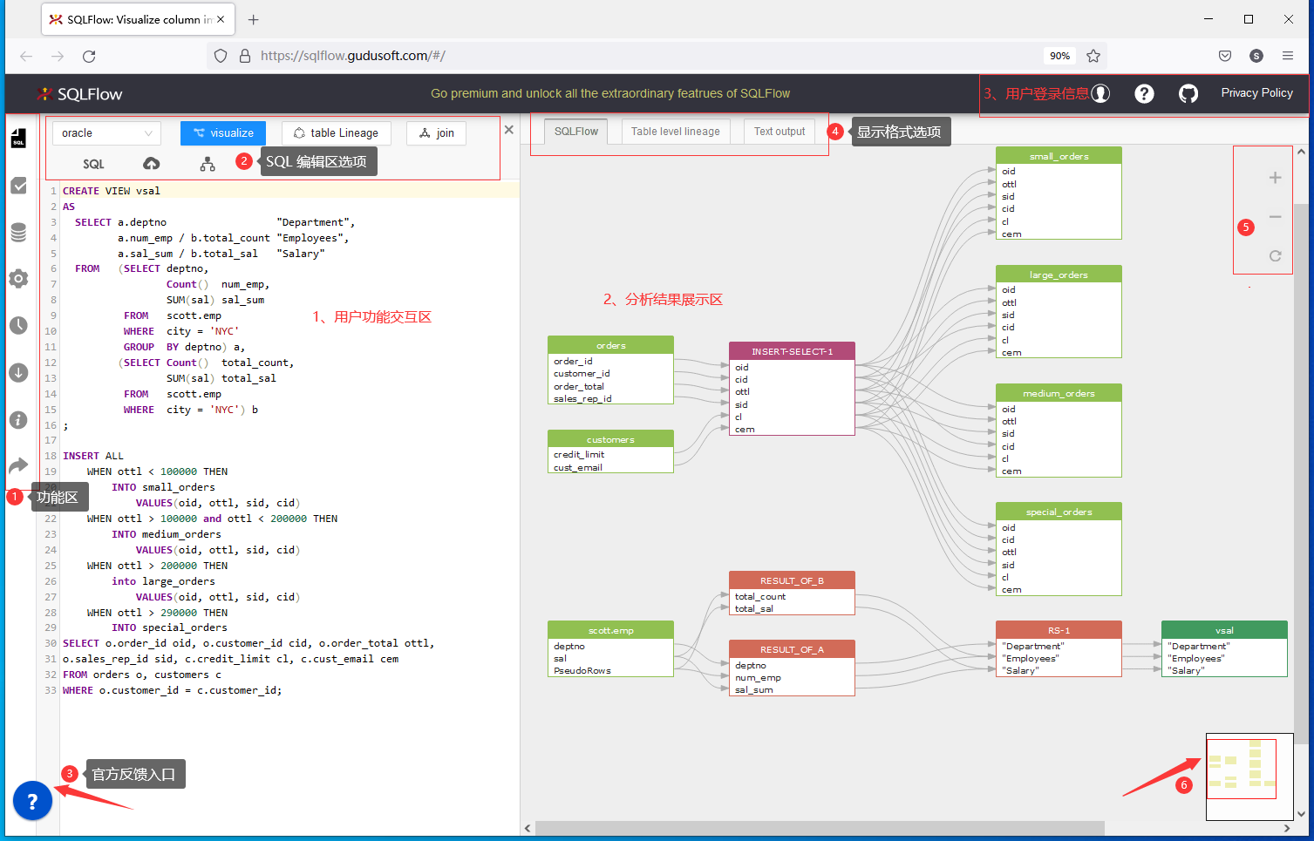
Task: Open the oracle database vendor dropdown
Action: pos(106,133)
